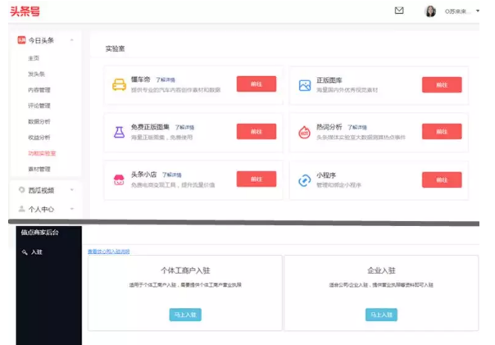Screen dimensions: 495x345
Task: Click 马上入驻 under 企业入驻
Action: [381, 315]
